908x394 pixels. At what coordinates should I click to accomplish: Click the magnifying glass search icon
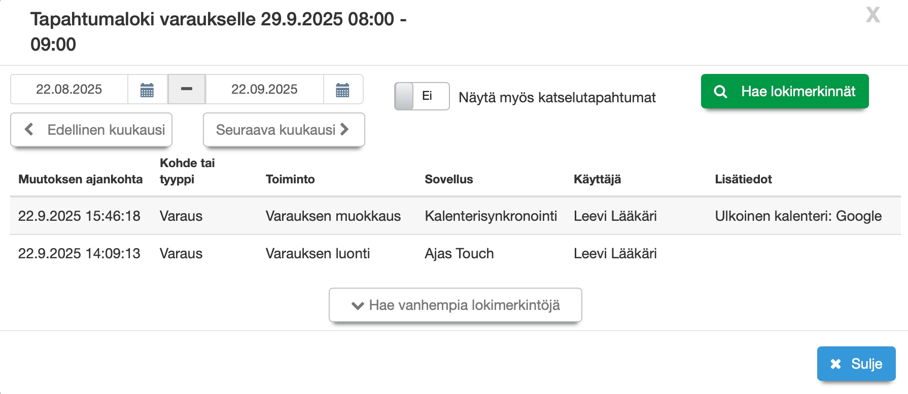[720, 92]
